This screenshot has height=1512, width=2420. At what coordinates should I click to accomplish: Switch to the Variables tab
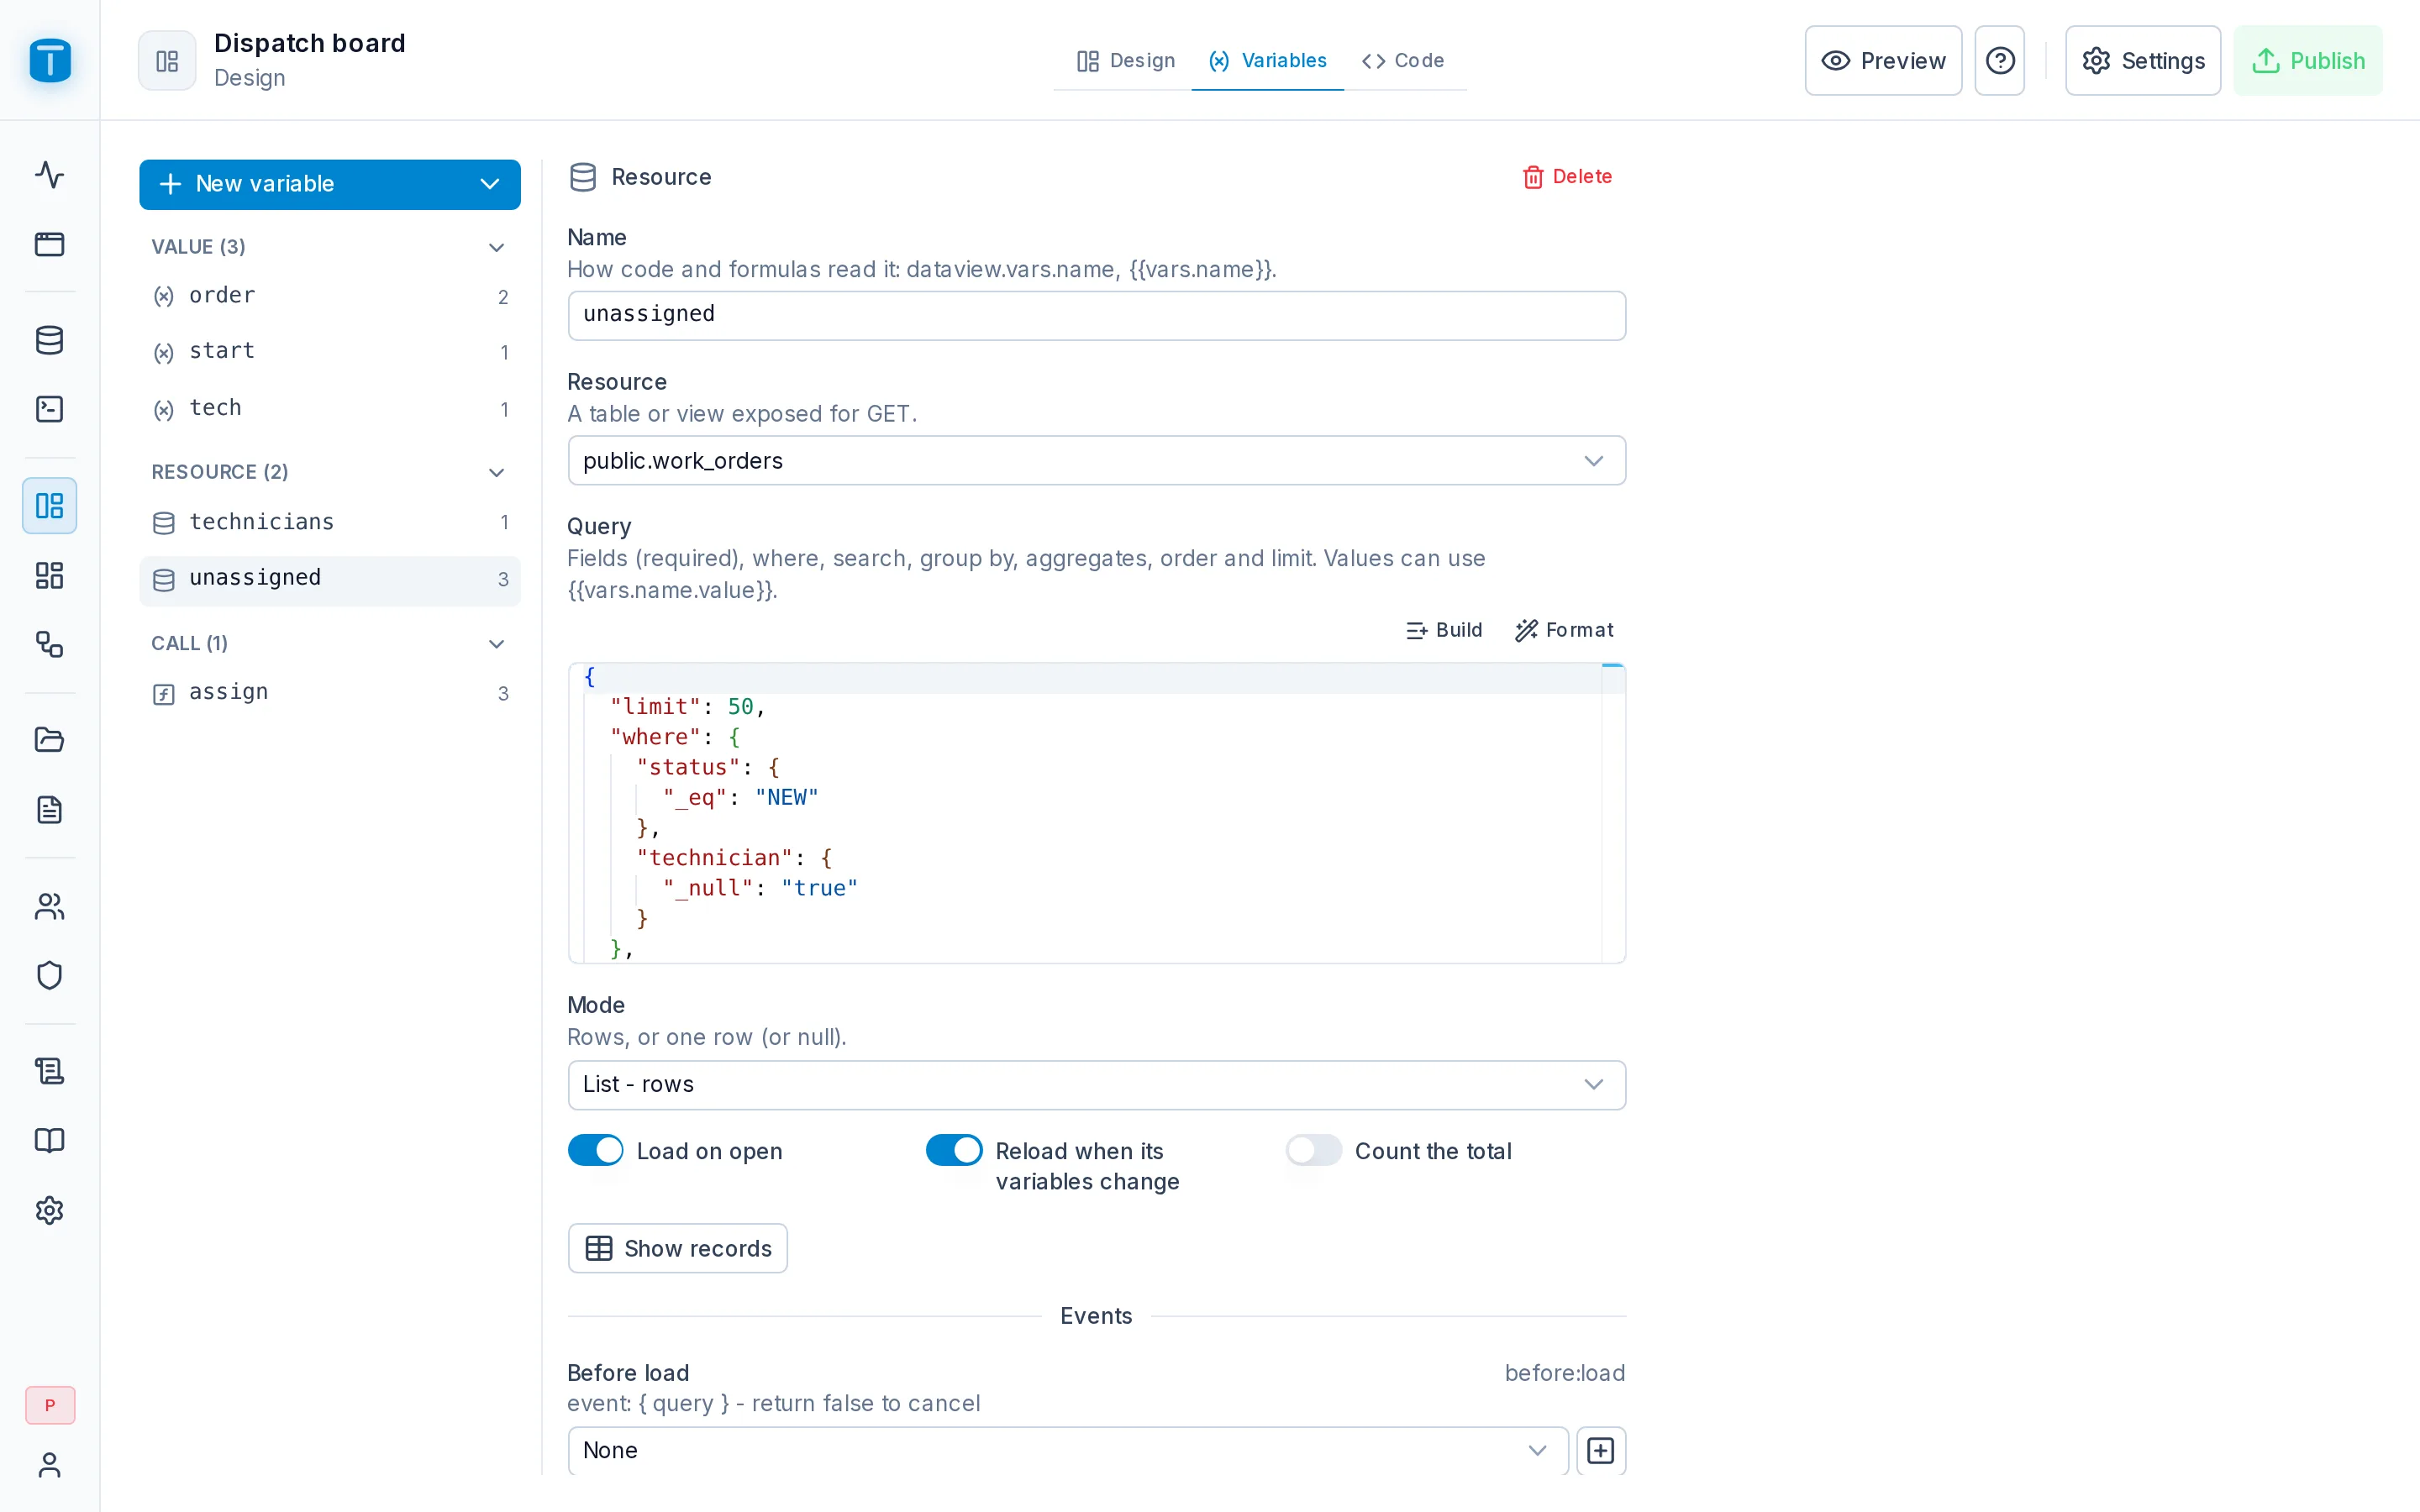1267,60
